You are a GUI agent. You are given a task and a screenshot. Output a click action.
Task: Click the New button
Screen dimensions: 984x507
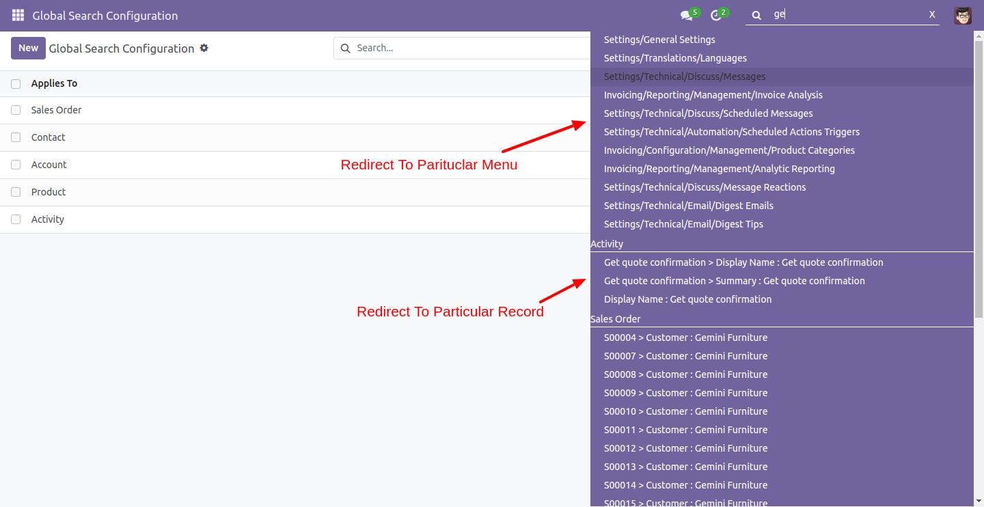coord(28,48)
